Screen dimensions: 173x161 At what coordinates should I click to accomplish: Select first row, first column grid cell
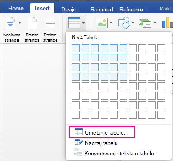point(76,48)
